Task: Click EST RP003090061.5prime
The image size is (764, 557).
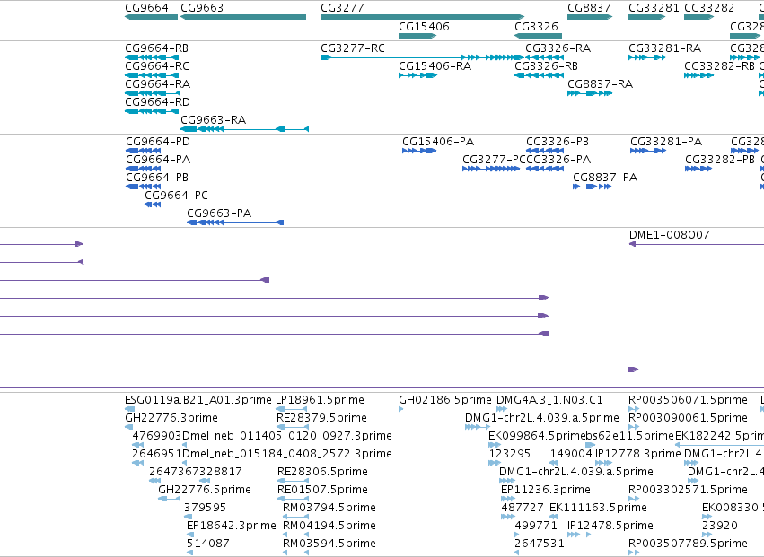Action: (x=688, y=418)
